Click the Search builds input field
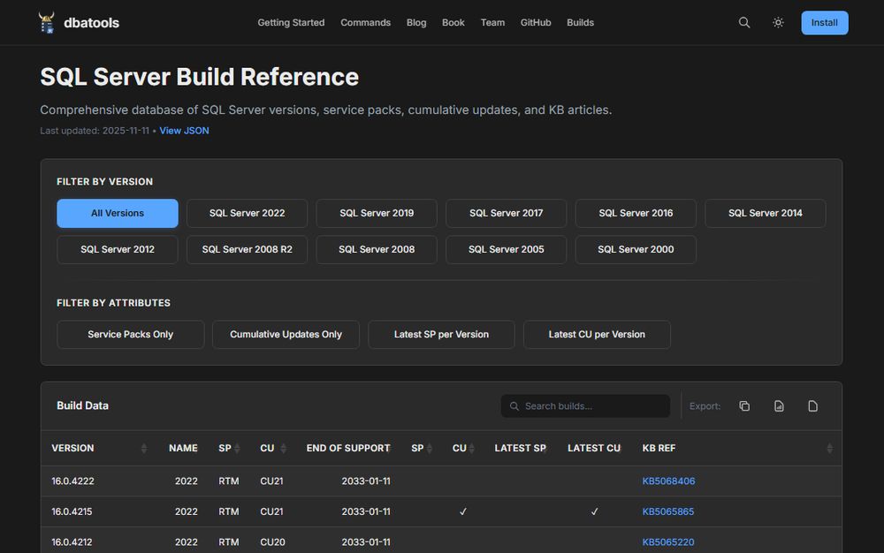This screenshot has width=884, height=553. coord(585,405)
